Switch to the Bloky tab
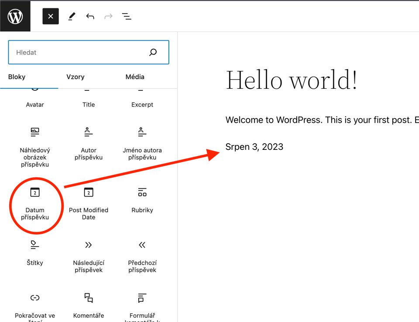Image resolution: width=419 pixels, height=322 pixels. click(17, 77)
